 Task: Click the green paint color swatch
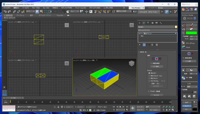(x=191, y=33)
